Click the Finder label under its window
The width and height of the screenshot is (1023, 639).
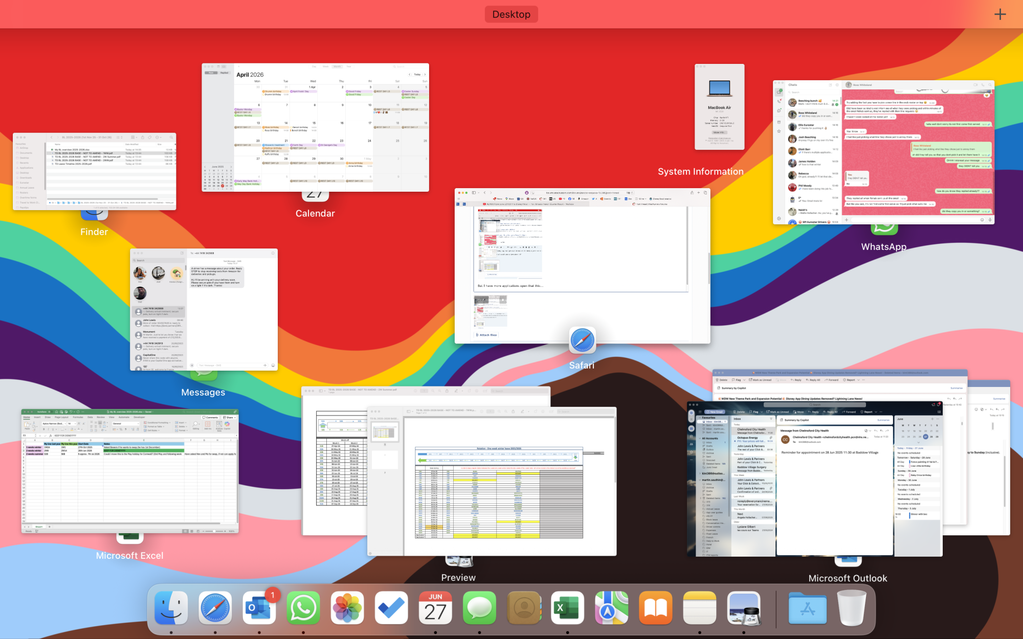coord(94,232)
